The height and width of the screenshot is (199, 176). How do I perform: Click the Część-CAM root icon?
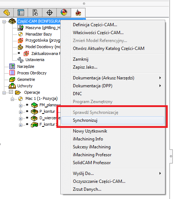tap(12, 21)
